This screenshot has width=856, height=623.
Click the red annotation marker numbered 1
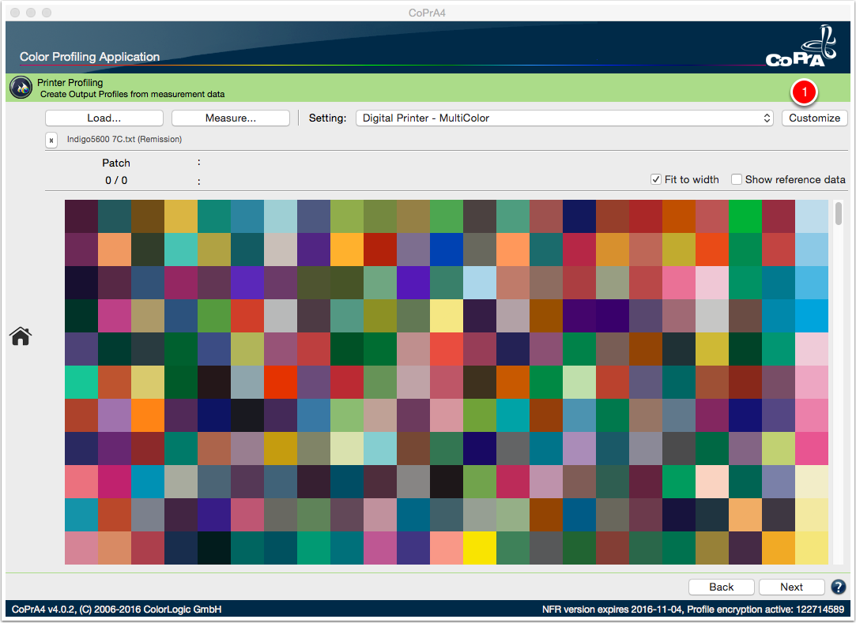(804, 92)
